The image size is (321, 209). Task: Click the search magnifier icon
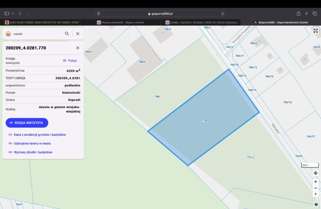(x=67, y=33)
